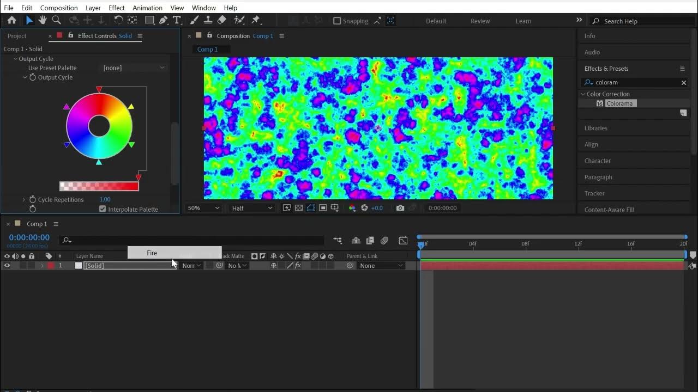Select the Rectangle shape tool
Screen dimensions: 698x392
[x=149, y=21]
